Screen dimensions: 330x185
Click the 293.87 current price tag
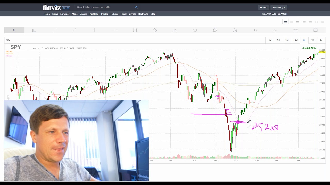pos(322,52)
